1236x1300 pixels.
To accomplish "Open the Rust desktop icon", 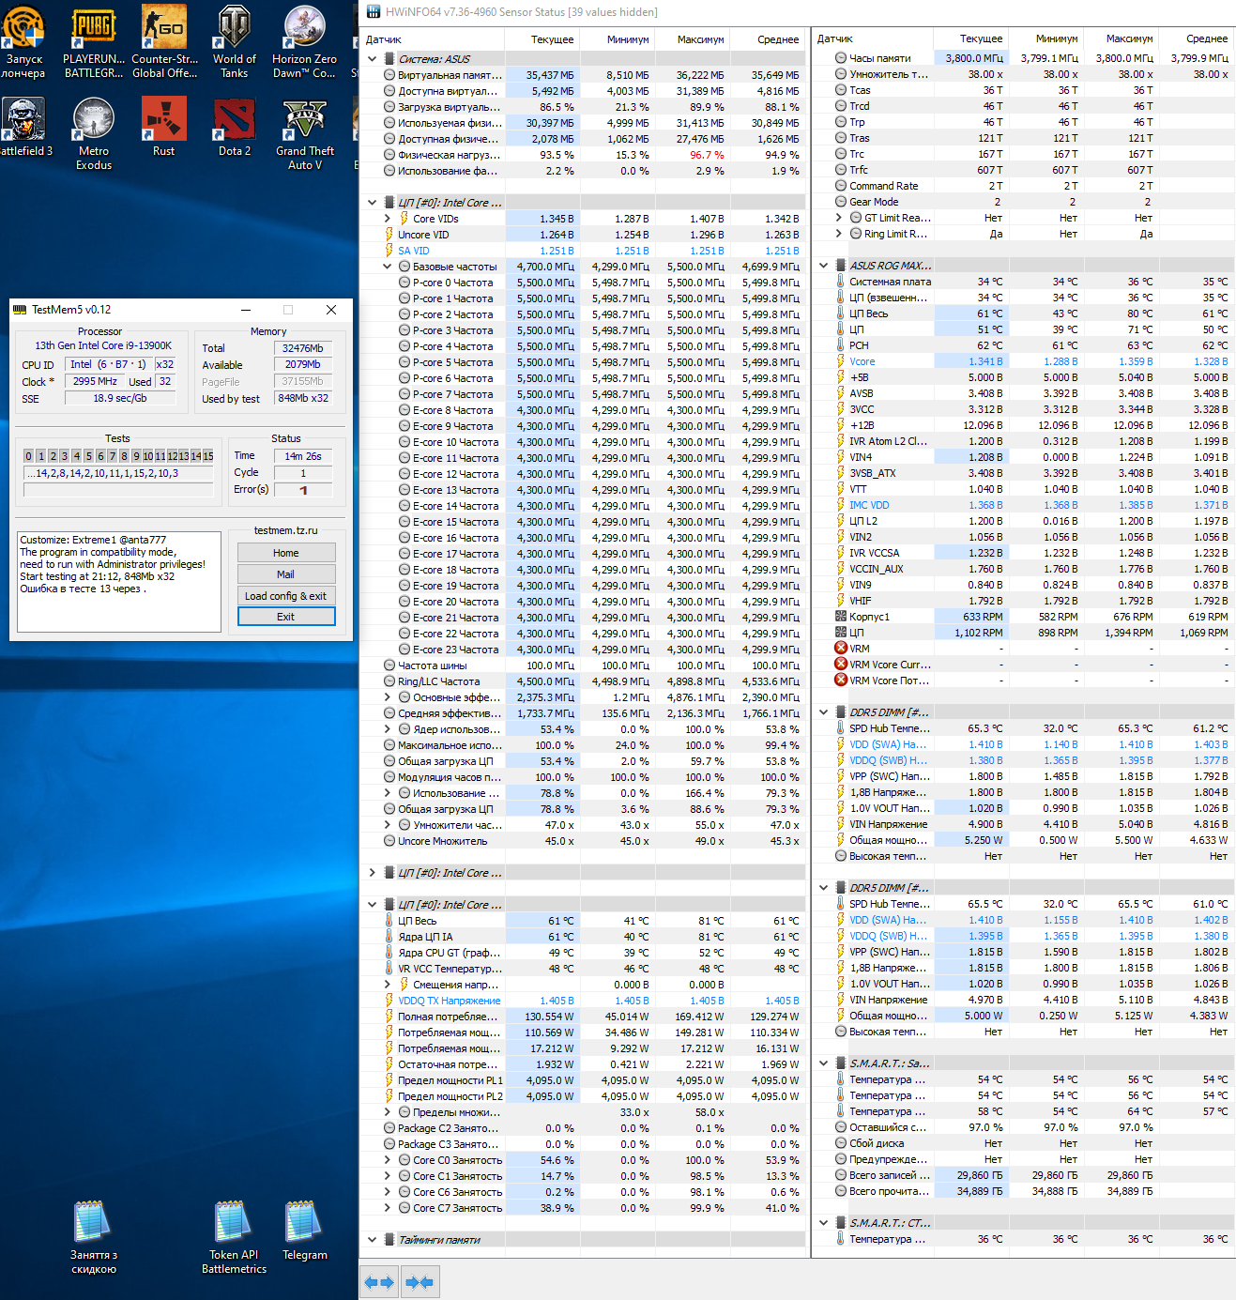I will [164, 128].
